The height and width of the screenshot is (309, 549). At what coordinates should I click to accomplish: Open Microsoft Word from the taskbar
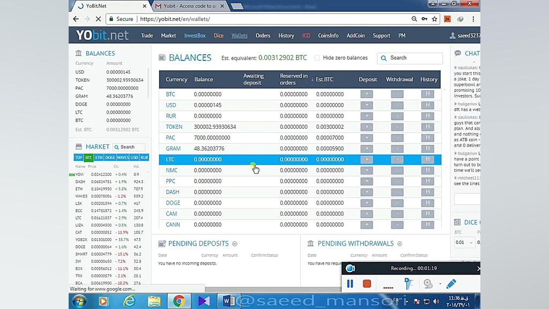pos(228,301)
